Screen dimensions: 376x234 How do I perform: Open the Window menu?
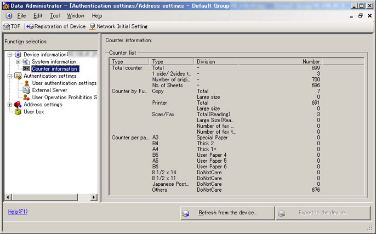76,16
